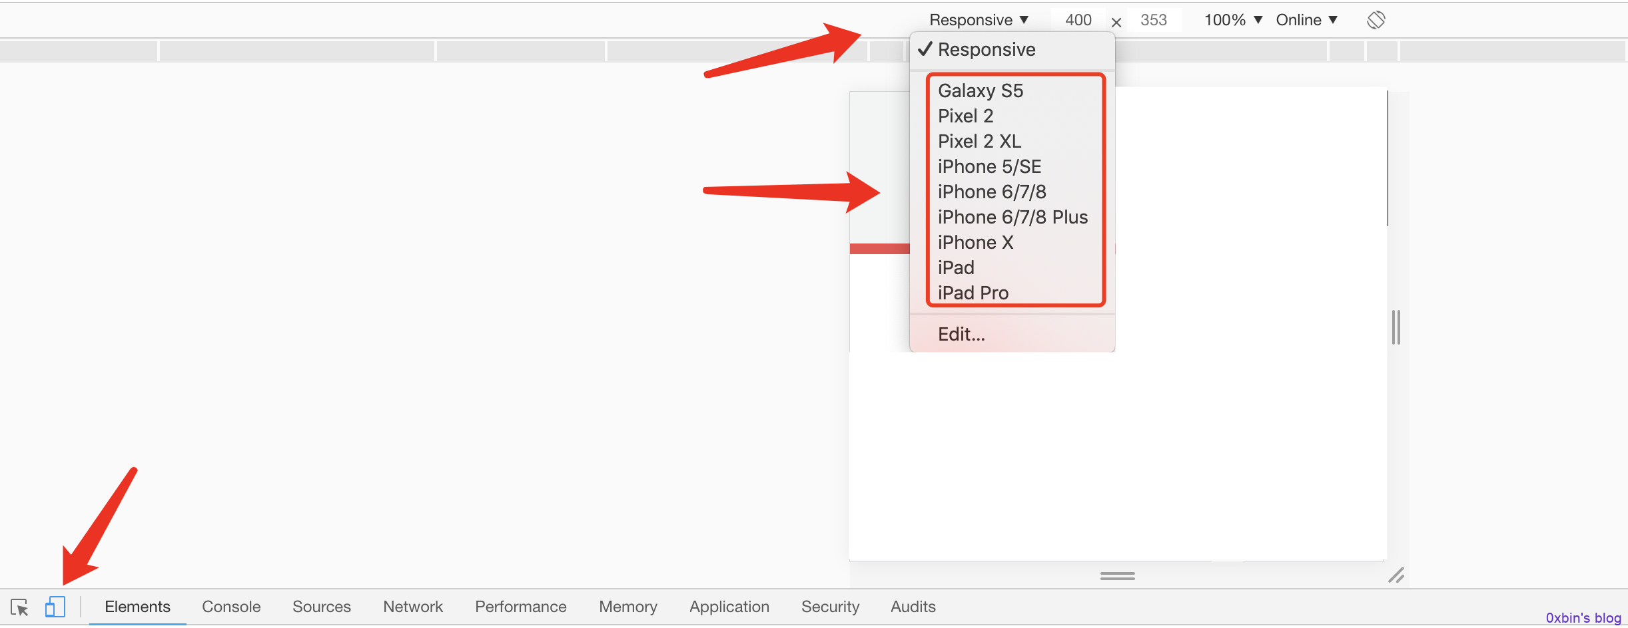Image resolution: width=1628 pixels, height=628 pixels.
Task: Expand the 100% zoom dropdown
Action: [x=1233, y=20]
